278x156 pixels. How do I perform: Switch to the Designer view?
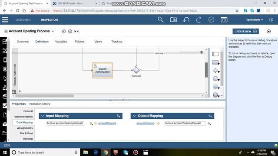23,20
